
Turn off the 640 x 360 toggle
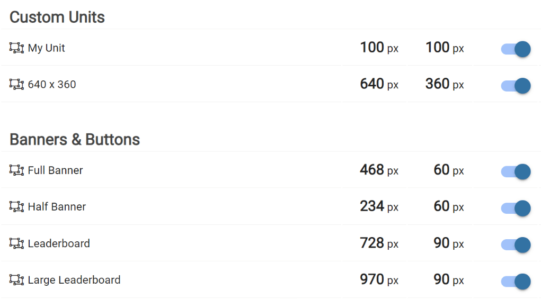516,85
